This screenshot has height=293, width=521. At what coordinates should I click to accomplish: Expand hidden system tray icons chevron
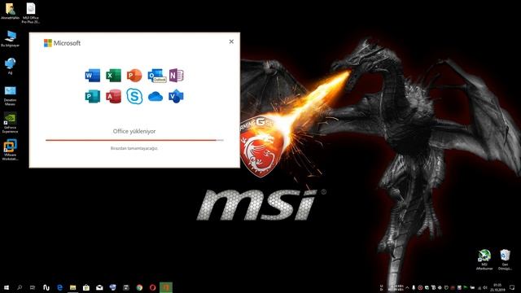(407, 287)
